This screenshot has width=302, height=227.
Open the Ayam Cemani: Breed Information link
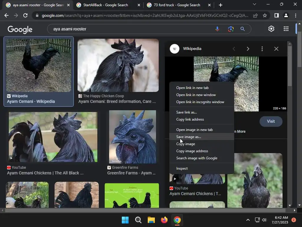117,102
